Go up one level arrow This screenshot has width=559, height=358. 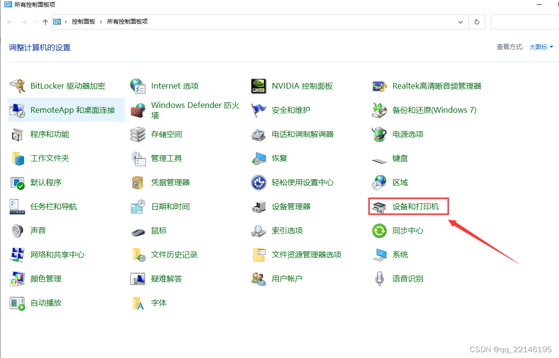point(45,22)
